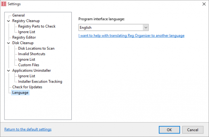Open Ignore List under Registry Cleanup
The height and width of the screenshot is (137, 209).
pos(26,32)
